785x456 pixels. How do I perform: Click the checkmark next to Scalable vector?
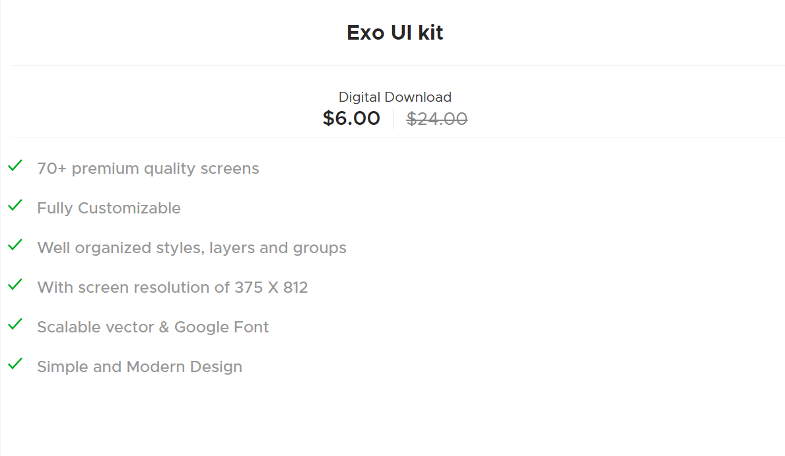point(15,324)
